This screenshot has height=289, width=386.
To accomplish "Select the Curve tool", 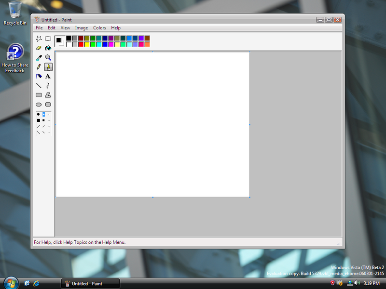I will [x=48, y=86].
